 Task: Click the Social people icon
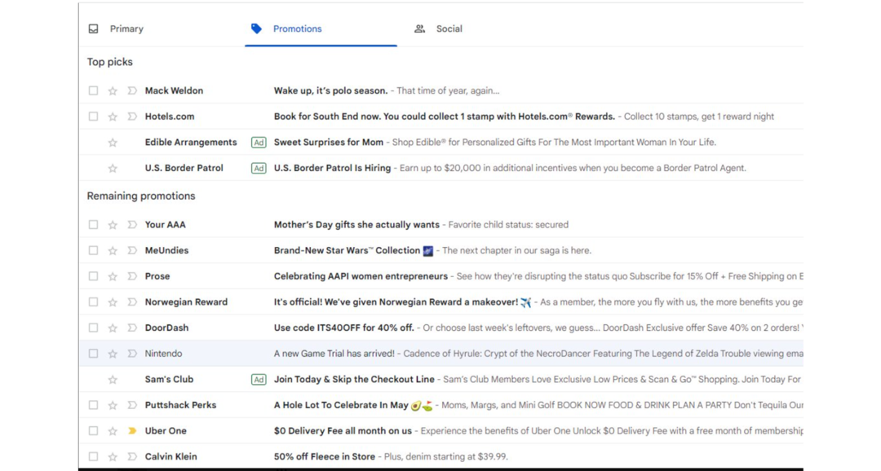[419, 29]
